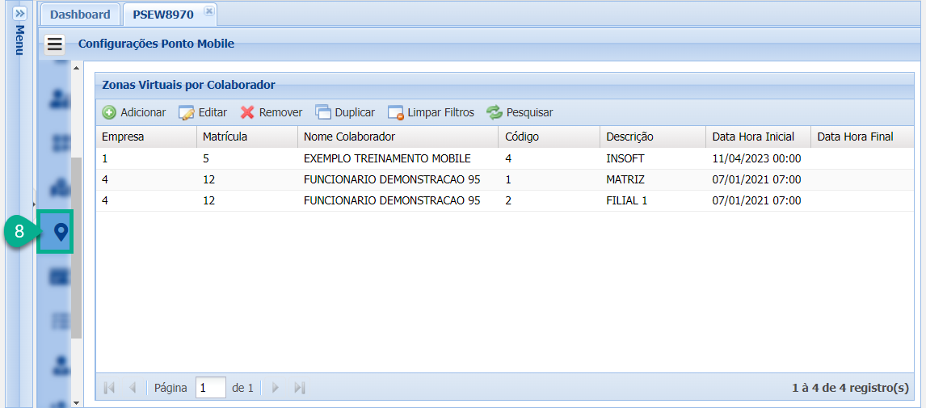Clear filters with Limpar Filtros
This screenshot has height=408, width=926.
(431, 112)
